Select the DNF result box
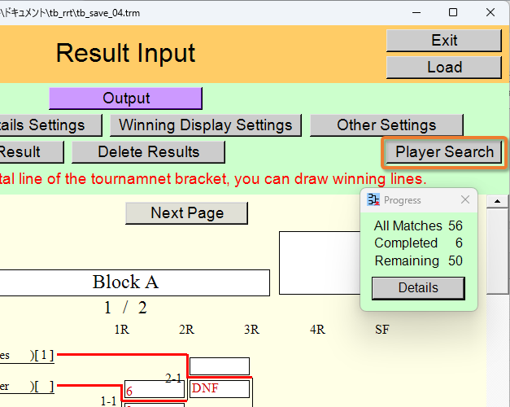510x407 pixels. click(x=220, y=389)
